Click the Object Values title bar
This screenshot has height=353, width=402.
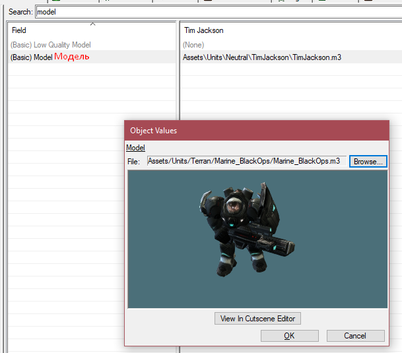click(257, 131)
